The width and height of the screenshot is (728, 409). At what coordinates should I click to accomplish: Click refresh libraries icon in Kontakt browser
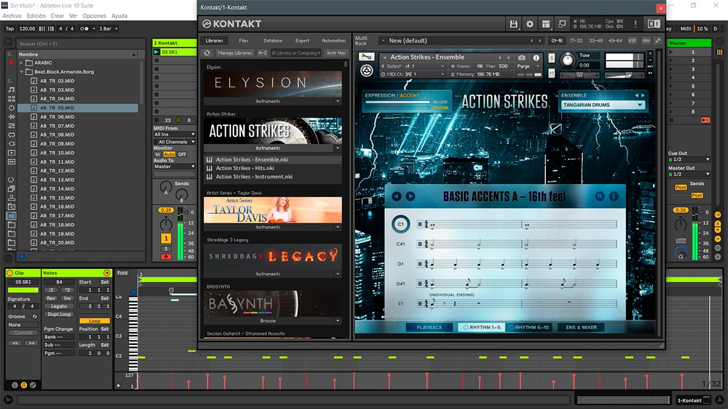coord(207,53)
